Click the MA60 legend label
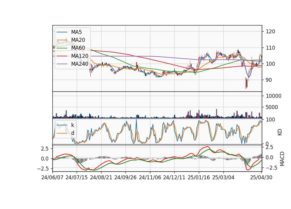Screen dimensions: 291x209 [78, 48]
